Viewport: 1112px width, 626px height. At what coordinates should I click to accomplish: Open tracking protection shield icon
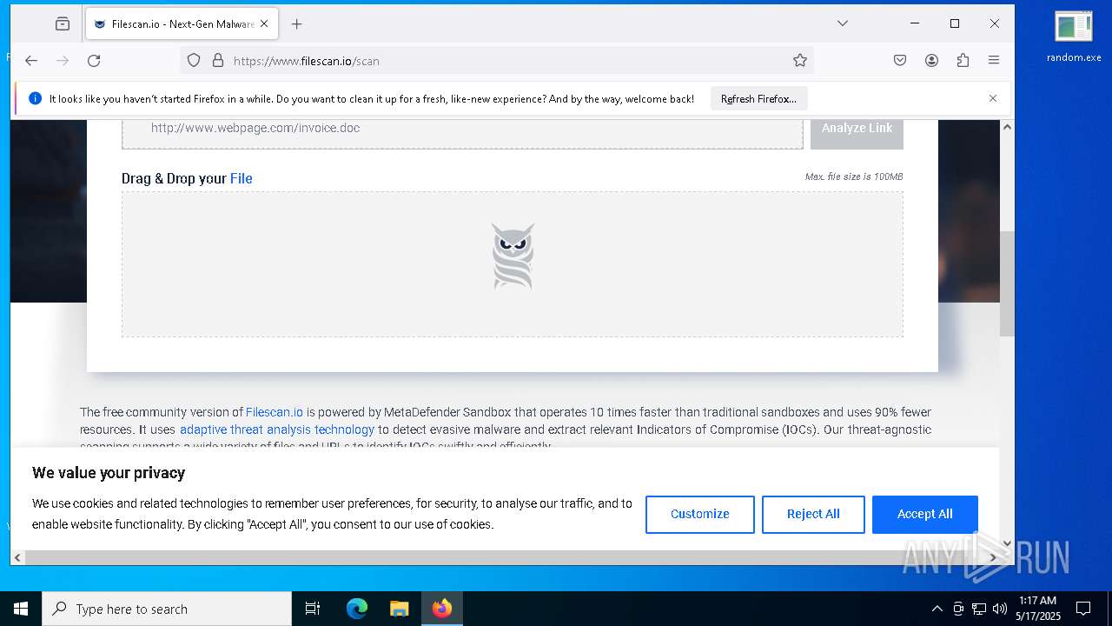click(194, 61)
